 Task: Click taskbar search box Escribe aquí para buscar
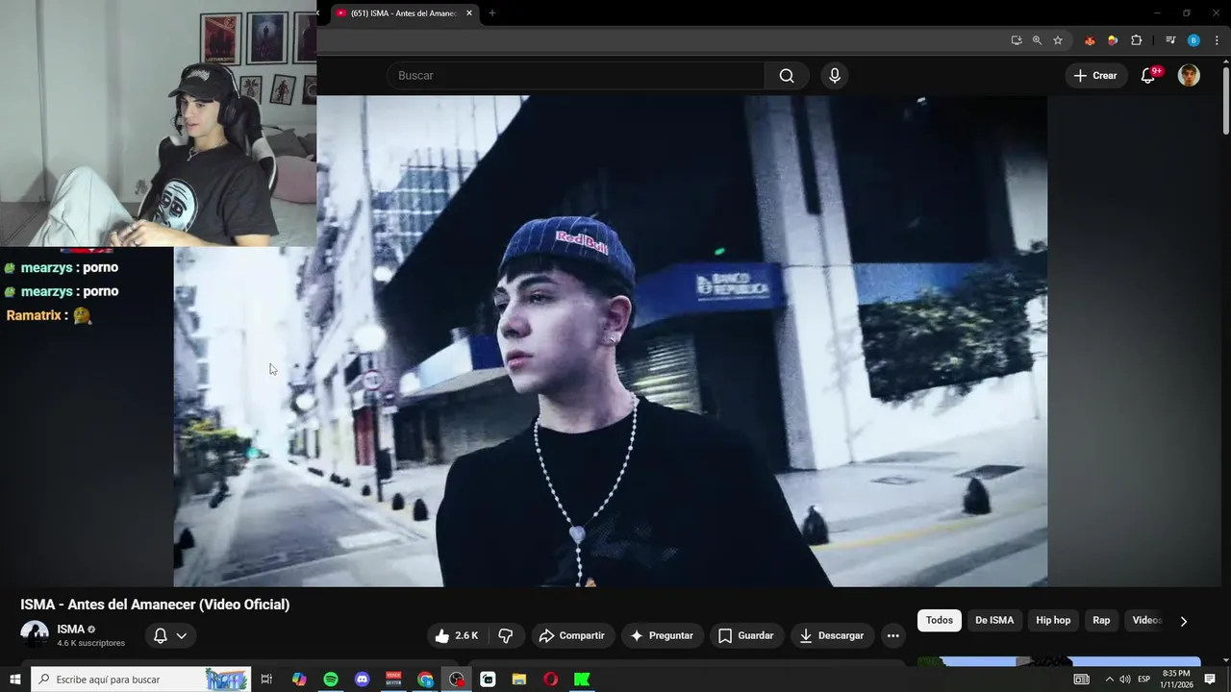click(x=141, y=680)
